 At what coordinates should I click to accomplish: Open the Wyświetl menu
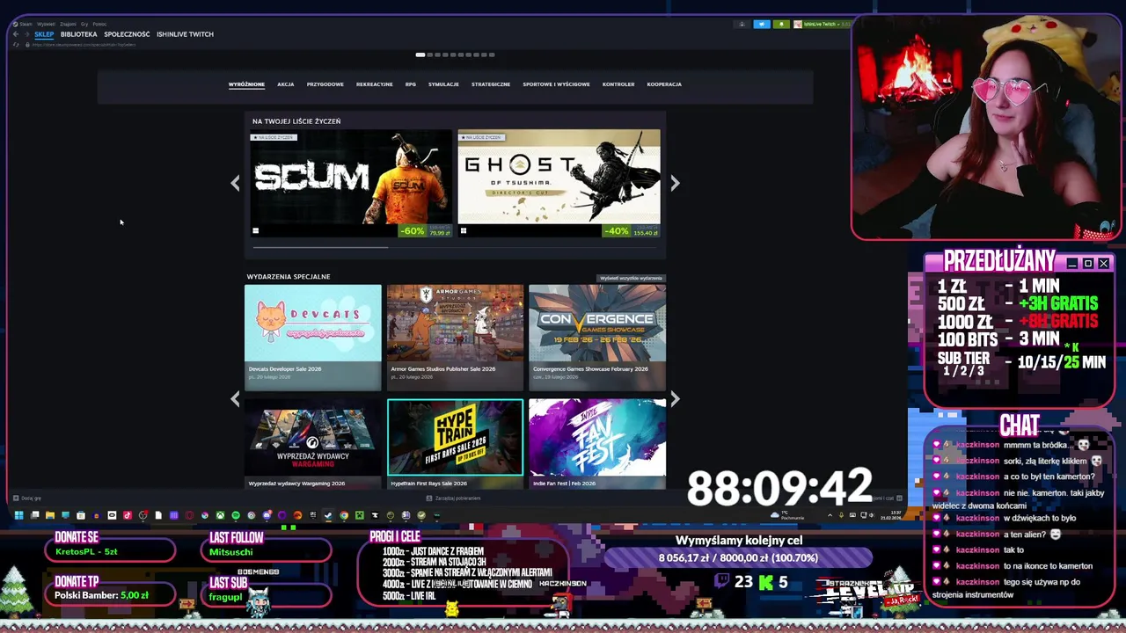point(46,24)
